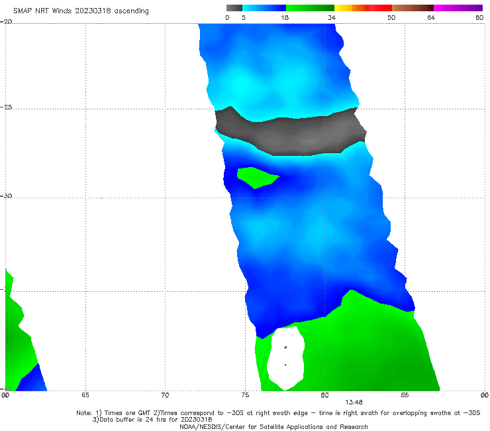This screenshot has width=490, height=431.
Task: Click the swath time '13:48'
Action: [x=354, y=402]
